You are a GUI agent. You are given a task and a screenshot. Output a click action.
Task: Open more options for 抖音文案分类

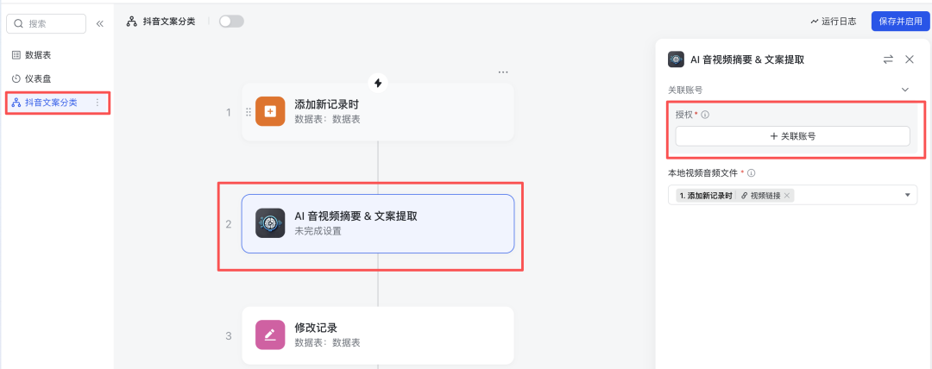[x=98, y=103]
